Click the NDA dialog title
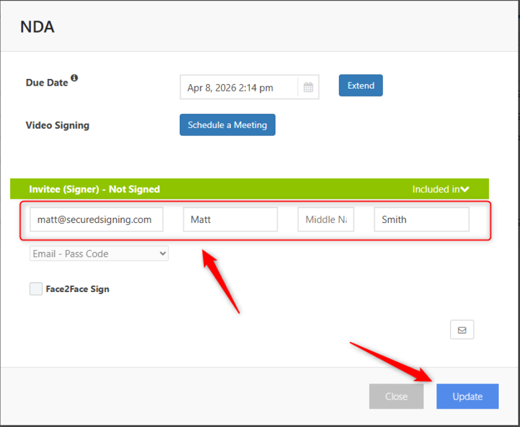Viewport: 520px width, 427px height. point(37,27)
